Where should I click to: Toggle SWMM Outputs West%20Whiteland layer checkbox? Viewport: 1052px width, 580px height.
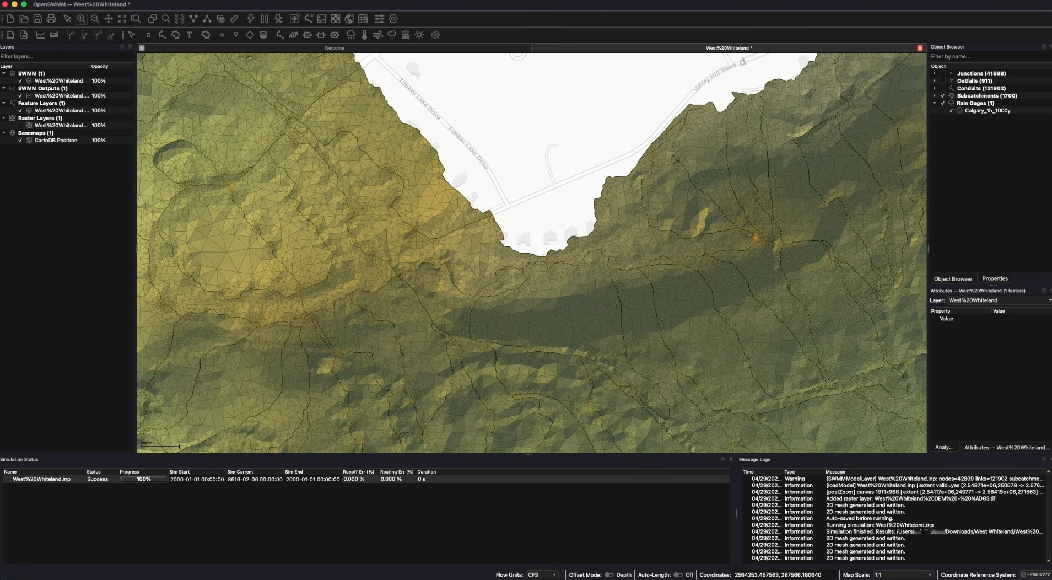pyautogui.click(x=20, y=95)
